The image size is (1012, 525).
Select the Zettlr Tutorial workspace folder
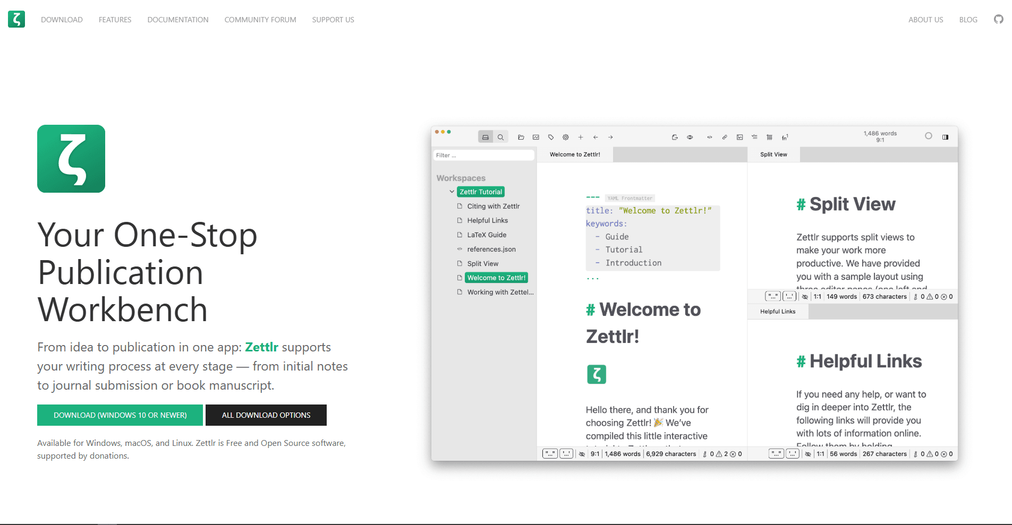pos(481,192)
